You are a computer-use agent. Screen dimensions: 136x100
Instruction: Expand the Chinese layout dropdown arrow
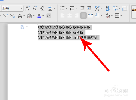pyautogui.click(x=101, y=8)
